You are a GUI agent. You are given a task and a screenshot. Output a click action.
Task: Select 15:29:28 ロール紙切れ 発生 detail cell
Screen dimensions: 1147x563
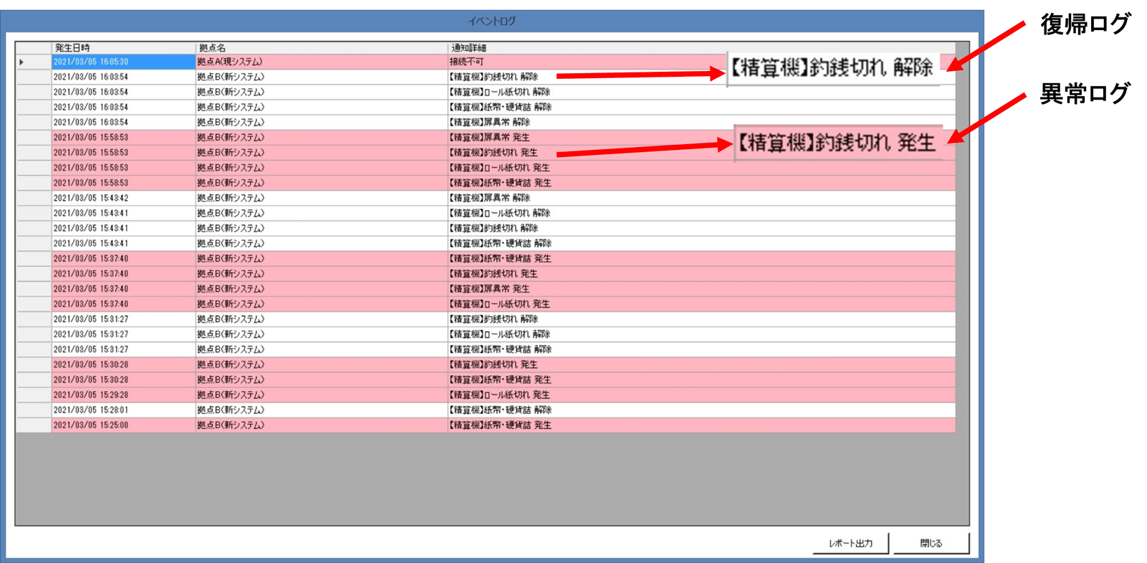(x=701, y=395)
